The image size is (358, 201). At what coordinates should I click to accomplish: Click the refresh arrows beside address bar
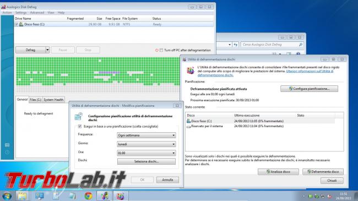pos(236,45)
